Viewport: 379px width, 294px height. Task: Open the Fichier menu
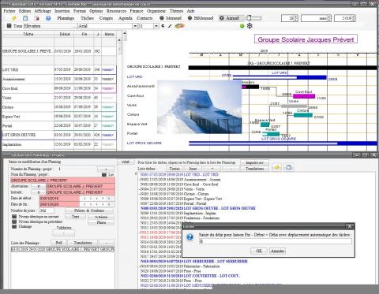(9, 11)
